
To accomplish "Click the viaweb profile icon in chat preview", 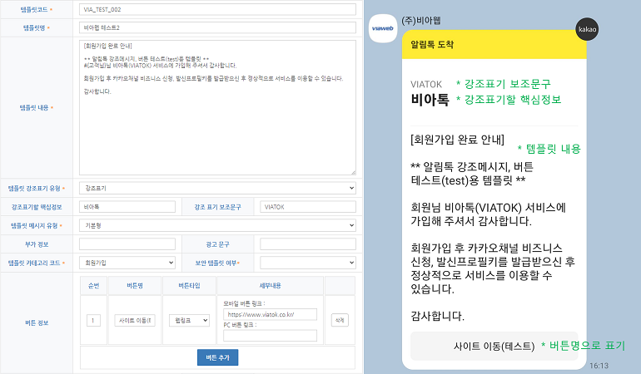I will pos(383,28).
